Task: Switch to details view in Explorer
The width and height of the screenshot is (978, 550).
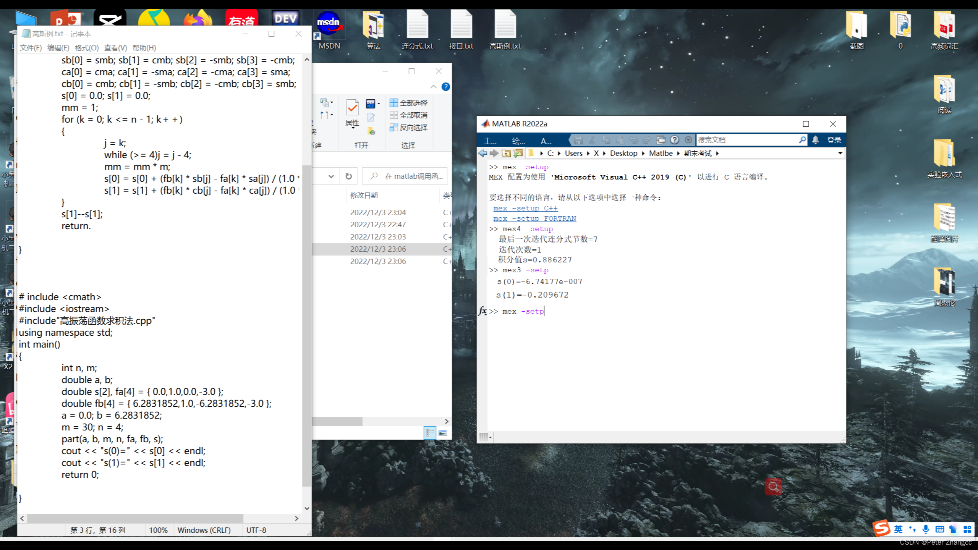Action: tap(430, 433)
